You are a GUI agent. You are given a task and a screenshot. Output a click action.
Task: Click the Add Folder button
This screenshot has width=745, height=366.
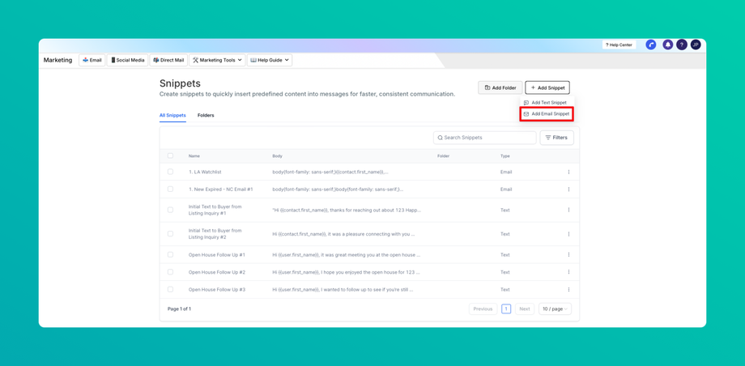[x=500, y=87]
